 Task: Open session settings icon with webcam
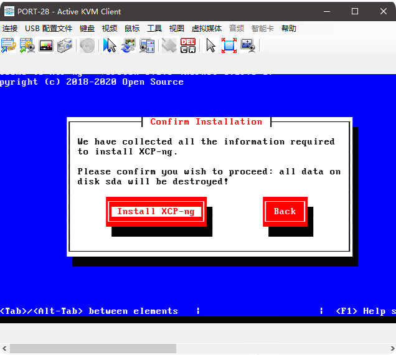[x=27, y=45]
